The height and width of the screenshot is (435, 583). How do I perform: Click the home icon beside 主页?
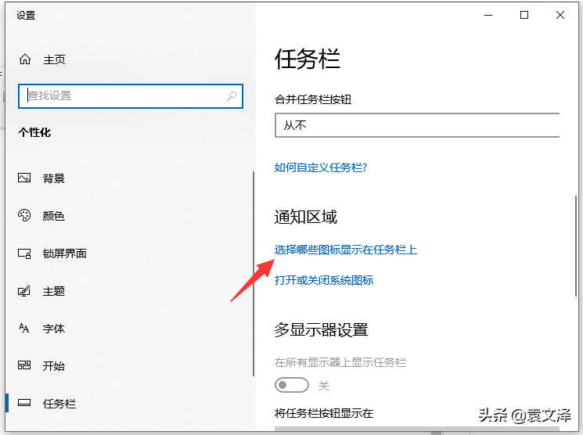(25, 59)
